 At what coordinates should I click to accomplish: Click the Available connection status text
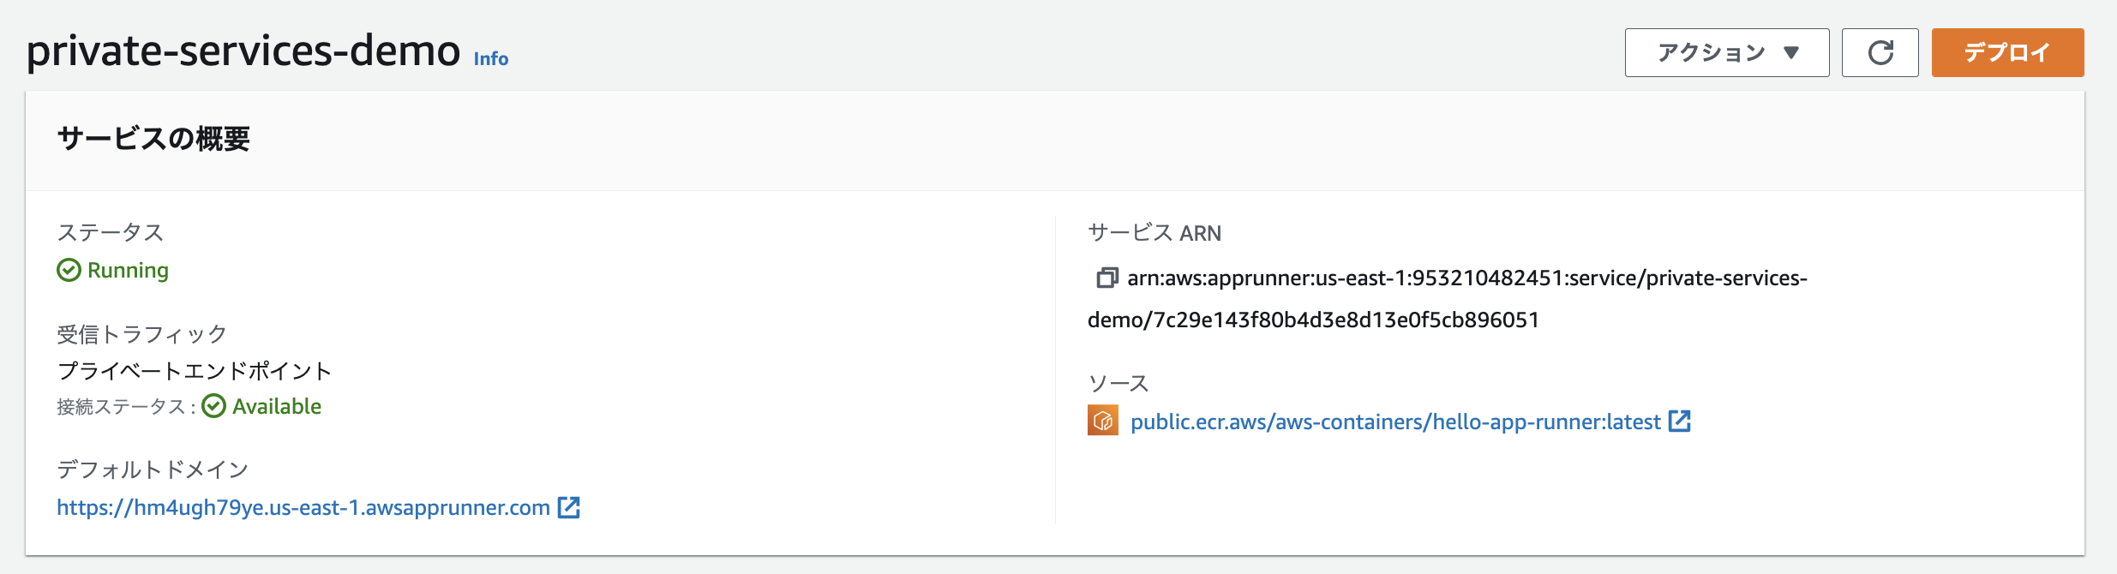coord(277,406)
